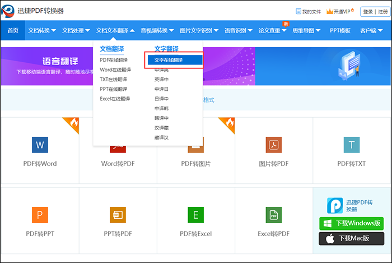Expand the 语音识别 dropdown menu
This screenshot has width=392, height=263.
point(238,30)
